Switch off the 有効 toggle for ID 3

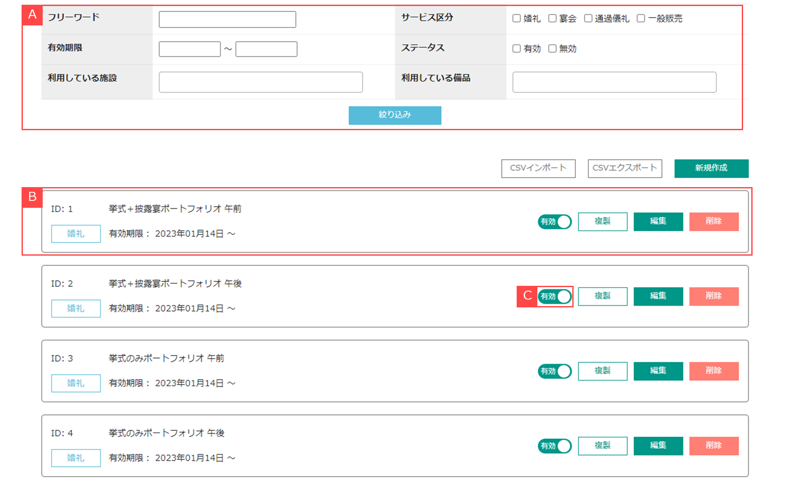click(555, 371)
